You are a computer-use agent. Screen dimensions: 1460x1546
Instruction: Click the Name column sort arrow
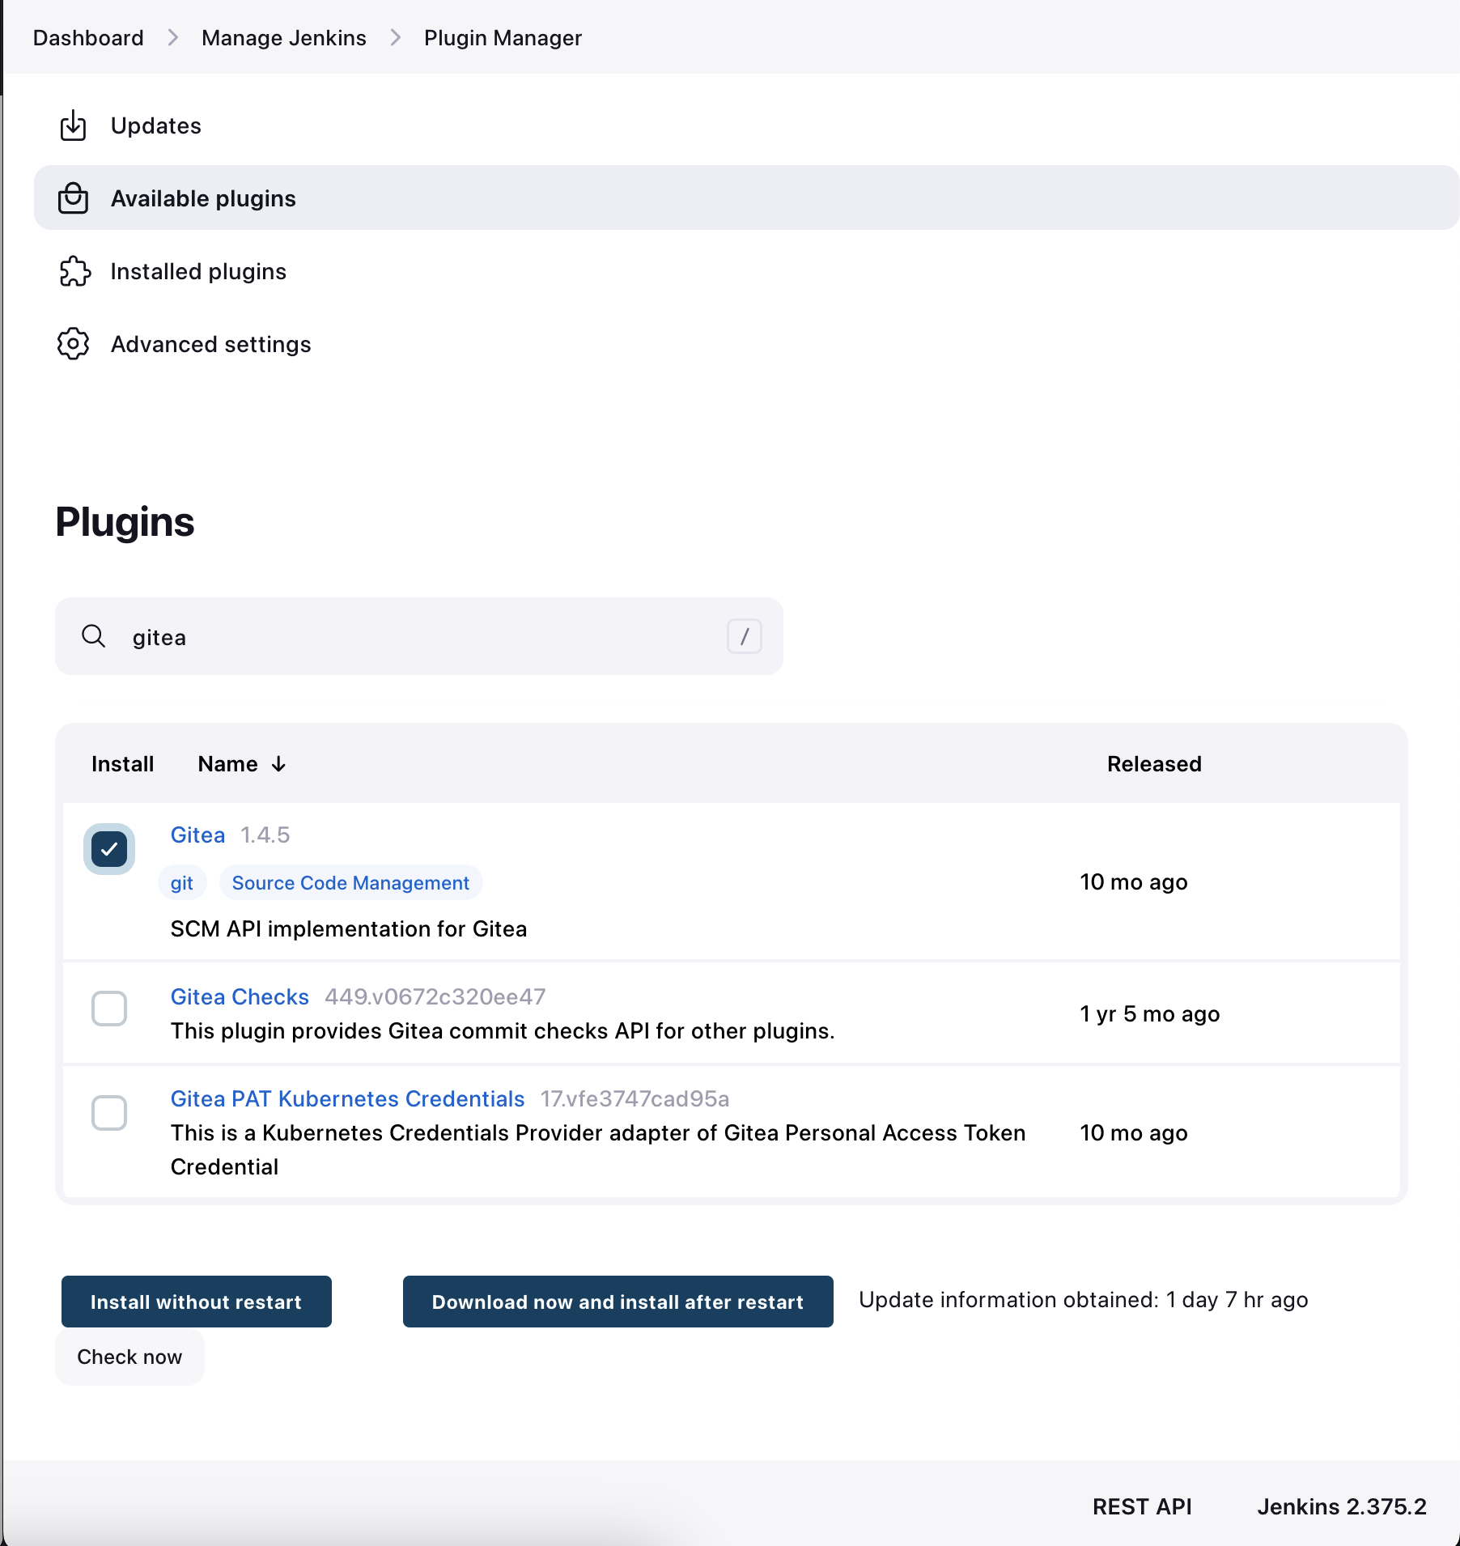278,763
